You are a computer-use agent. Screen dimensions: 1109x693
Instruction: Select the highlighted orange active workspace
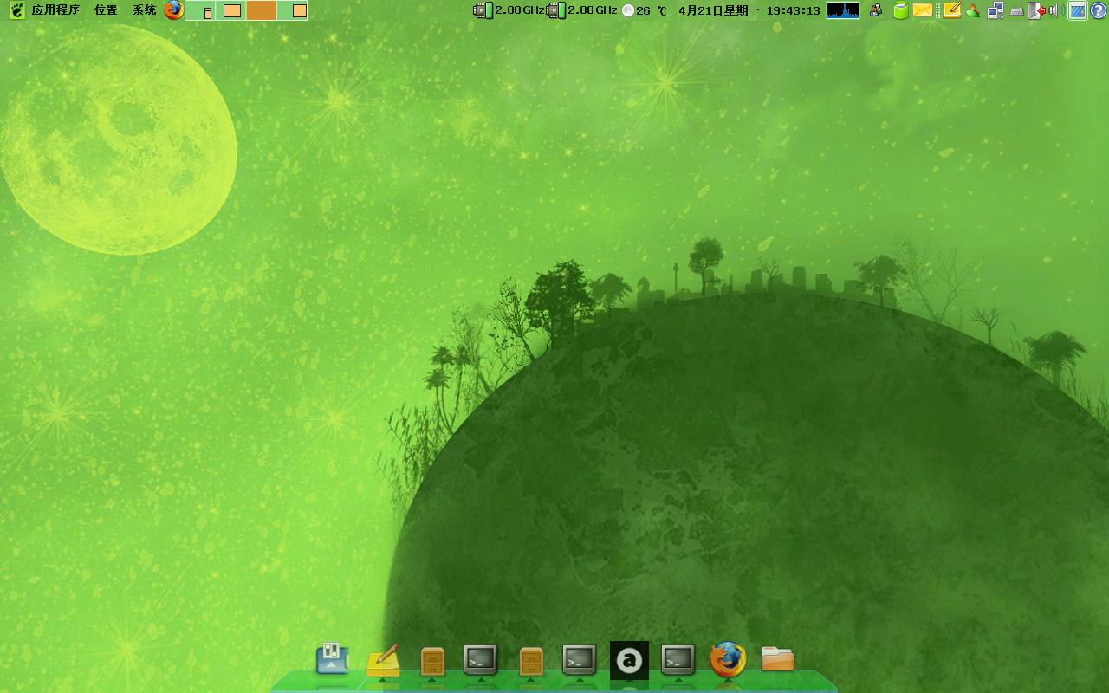point(262,10)
